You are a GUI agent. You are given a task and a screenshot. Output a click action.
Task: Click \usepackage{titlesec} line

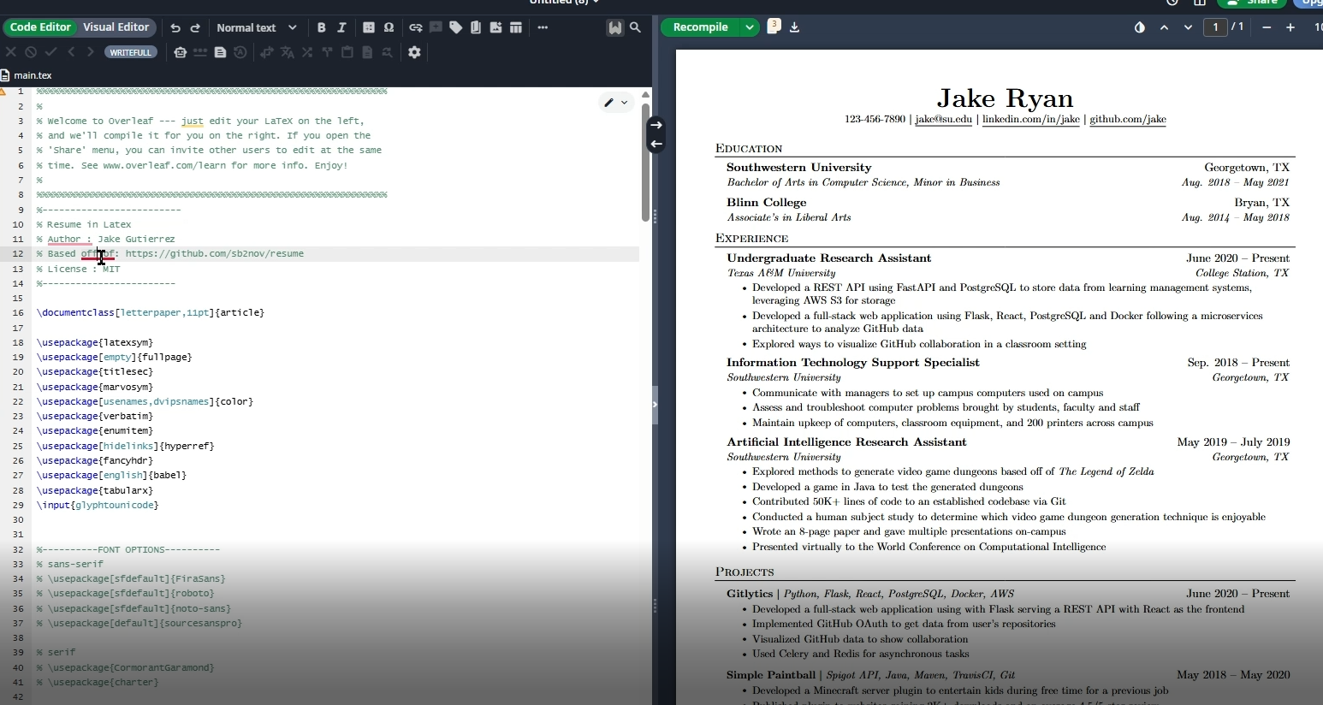pyautogui.click(x=95, y=371)
